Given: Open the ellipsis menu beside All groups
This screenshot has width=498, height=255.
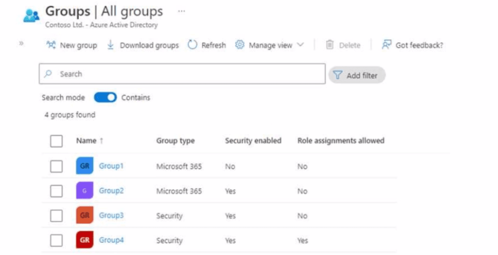Looking at the screenshot, I should [181, 11].
